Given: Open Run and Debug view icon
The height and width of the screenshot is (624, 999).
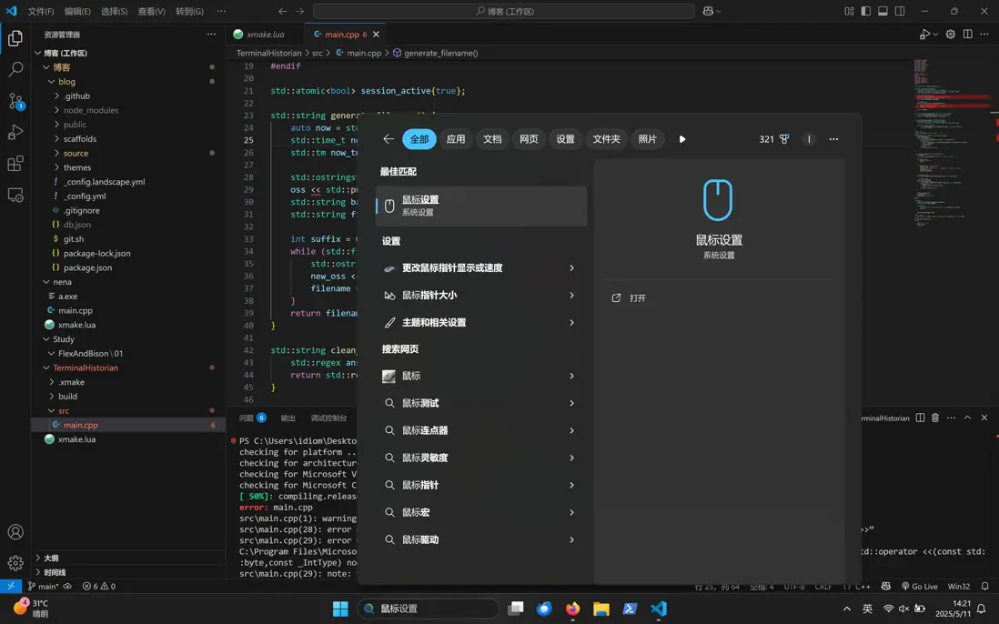Looking at the screenshot, I should [x=15, y=132].
